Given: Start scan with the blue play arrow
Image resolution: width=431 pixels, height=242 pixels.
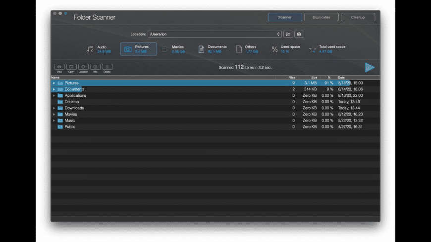Looking at the screenshot, I should click(370, 68).
